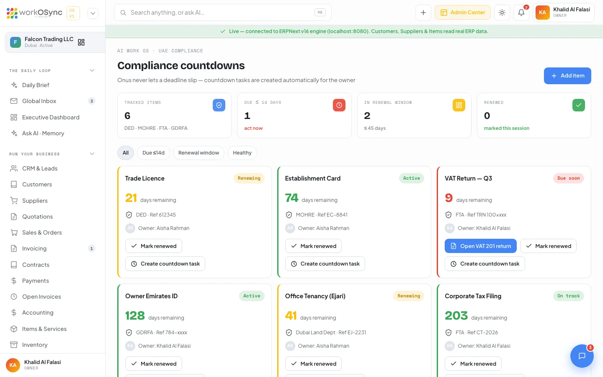The width and height of the screenshot is (603, 377).
Task: Click the In Renewal Window grid icon
Action: [x=459, y=105]
